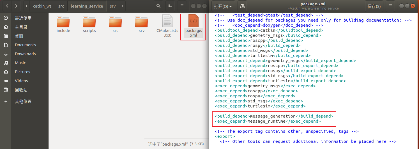
Task: Open Music in sidebar
Action: (24, 63)
